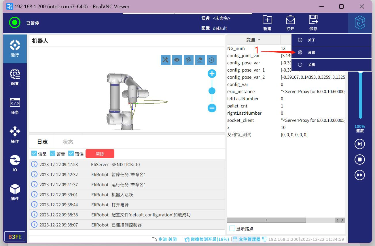Open the 任务 (Task) sidebar page
Viewport: 375px width, 246px height.
15,106
